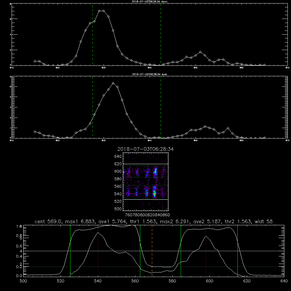Click the '2018-07-03T06:28:34 dawn' plot title
The image size is (291, 291).
tap(150, 1)
